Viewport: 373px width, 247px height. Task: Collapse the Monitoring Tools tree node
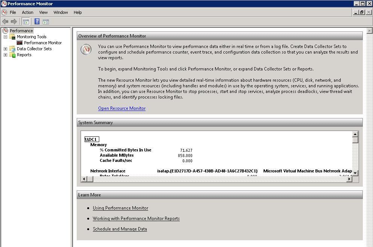(5, 37)
